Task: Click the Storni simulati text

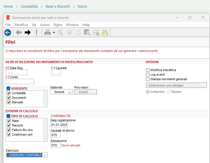Action: pos(71,145)
